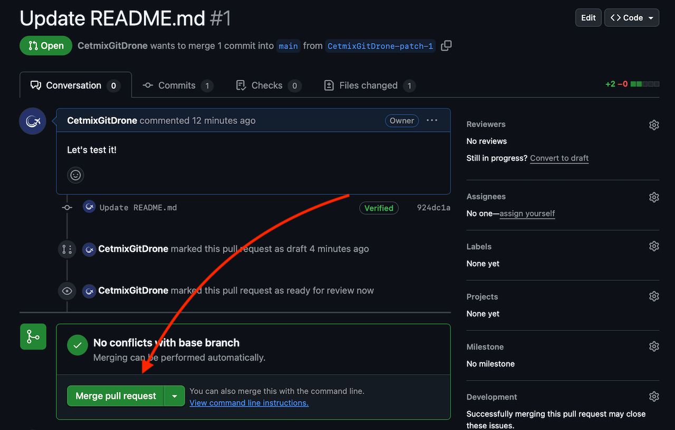Open the comment options kebab menu

pos(432,120)
